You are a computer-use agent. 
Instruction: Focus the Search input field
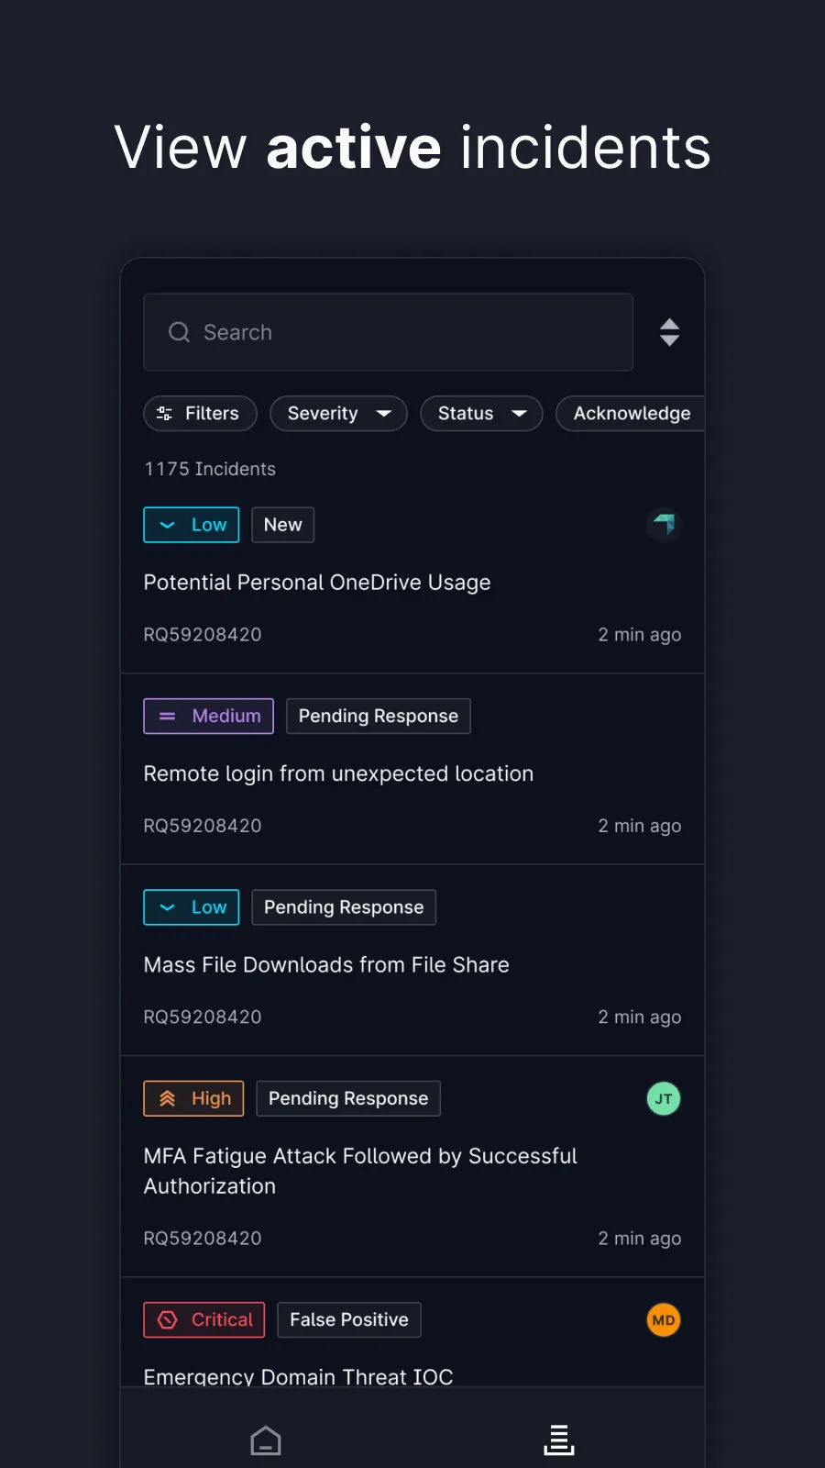click(403, 332)
